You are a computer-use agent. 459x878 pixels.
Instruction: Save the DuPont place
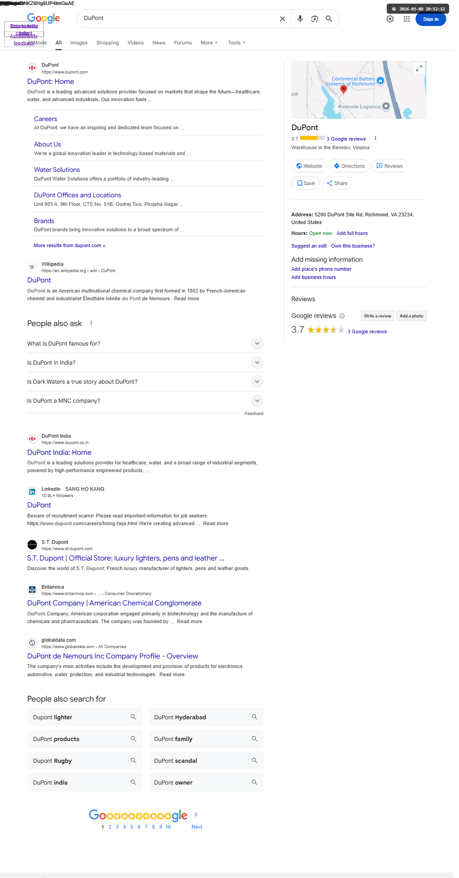pos(305,183)
